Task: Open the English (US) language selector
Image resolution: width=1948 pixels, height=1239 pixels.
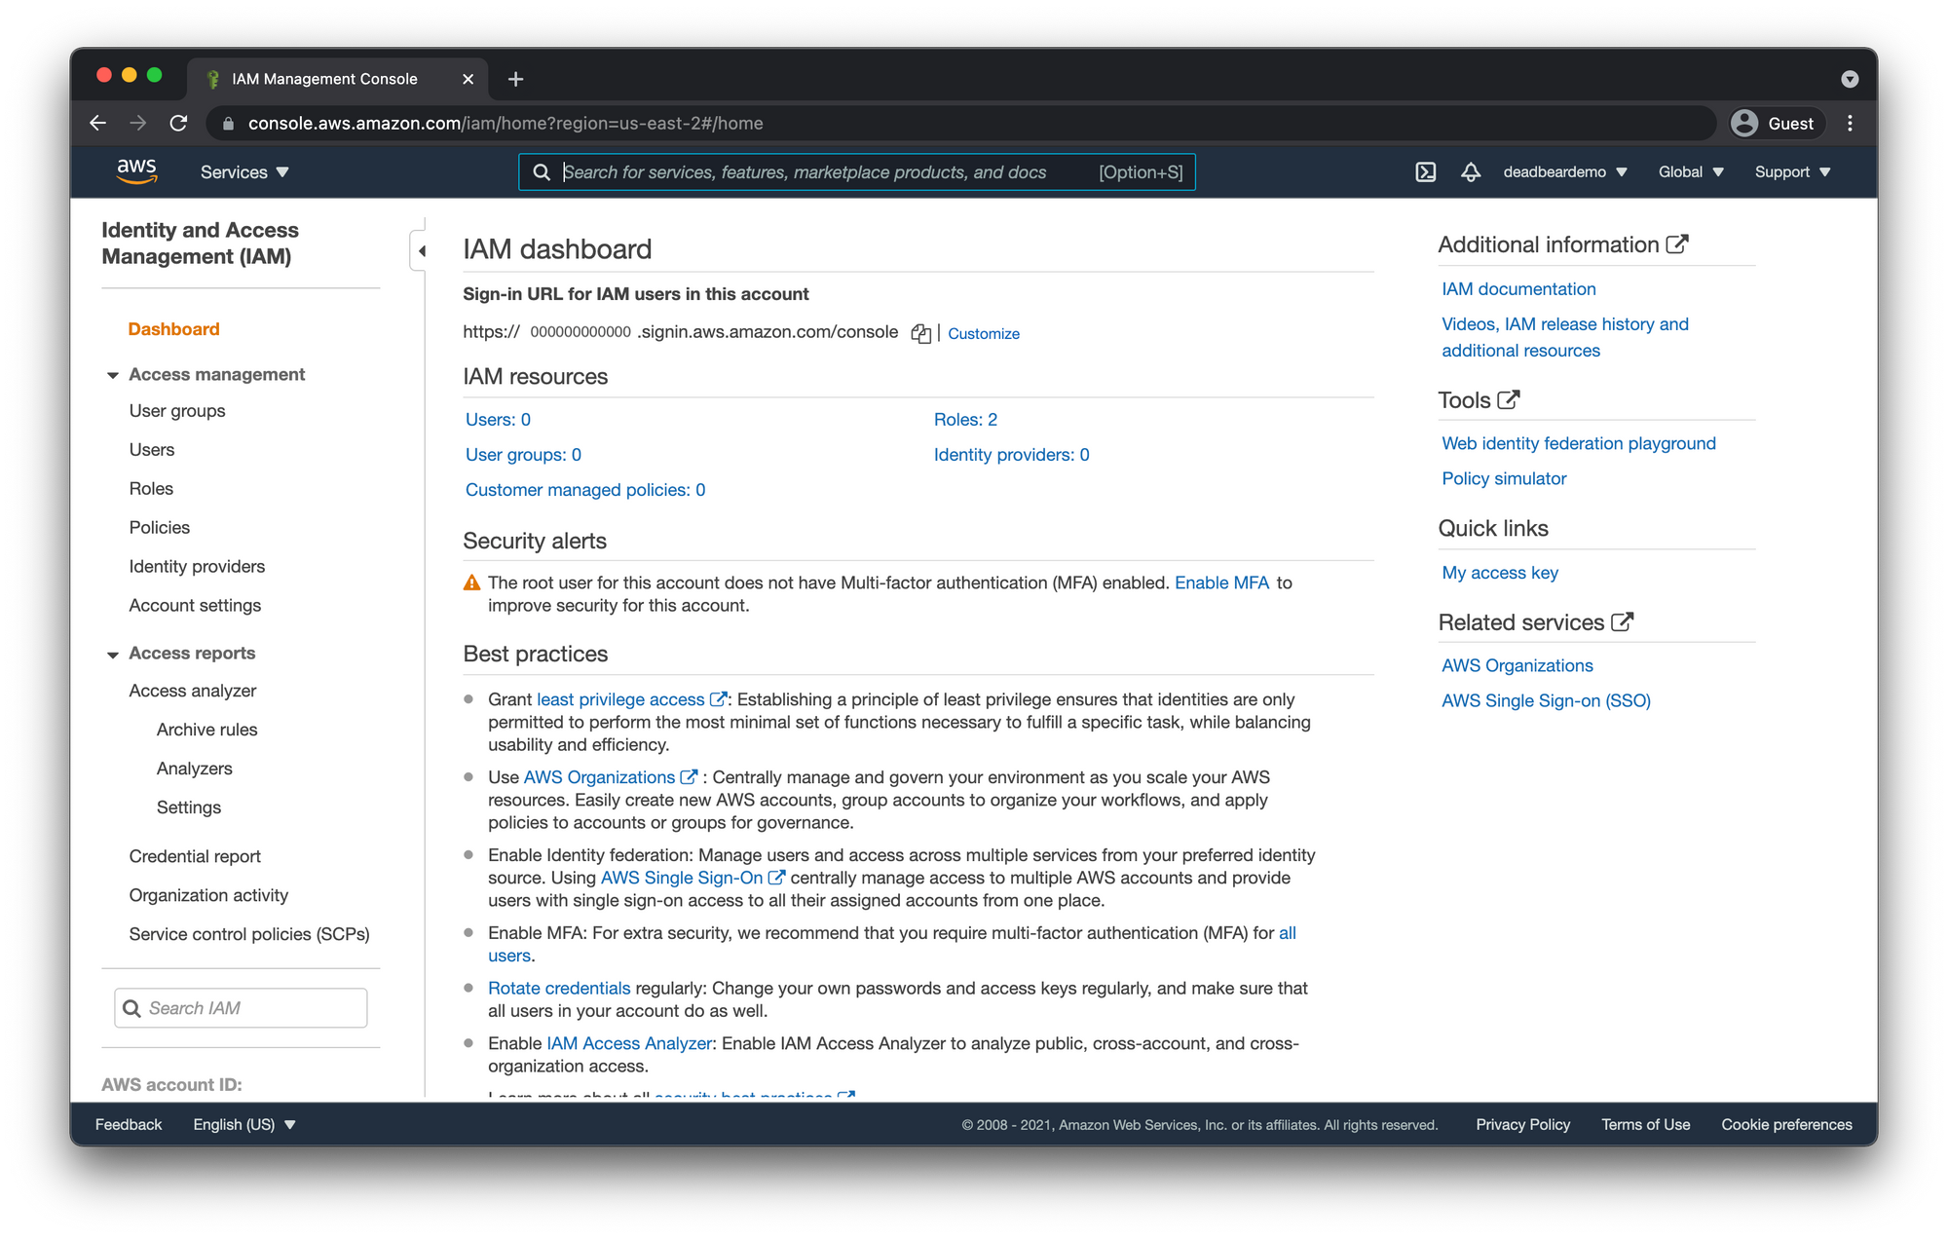Action: pyautogui.click(x=243, y=1124)
